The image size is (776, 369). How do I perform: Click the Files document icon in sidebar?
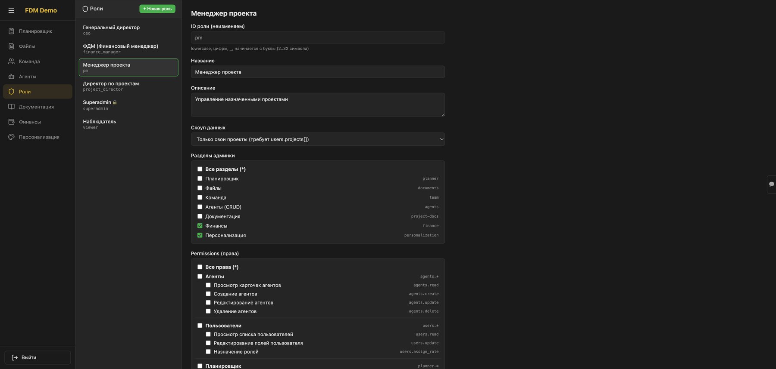[12, 46]
